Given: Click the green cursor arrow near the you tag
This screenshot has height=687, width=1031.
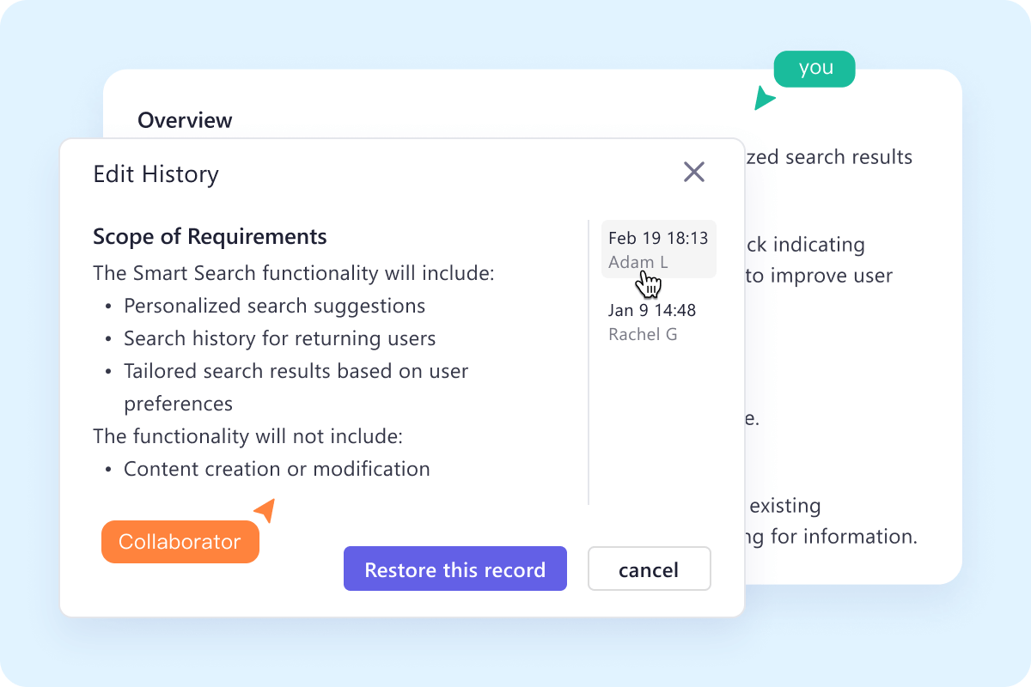Looking at the screenshot, I should (765, 99).
